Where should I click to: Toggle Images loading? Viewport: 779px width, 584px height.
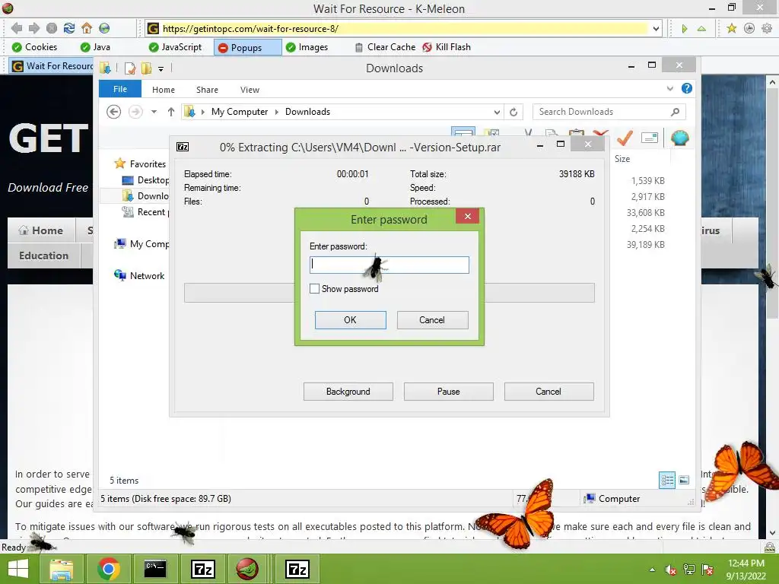(x=307, y=47)
